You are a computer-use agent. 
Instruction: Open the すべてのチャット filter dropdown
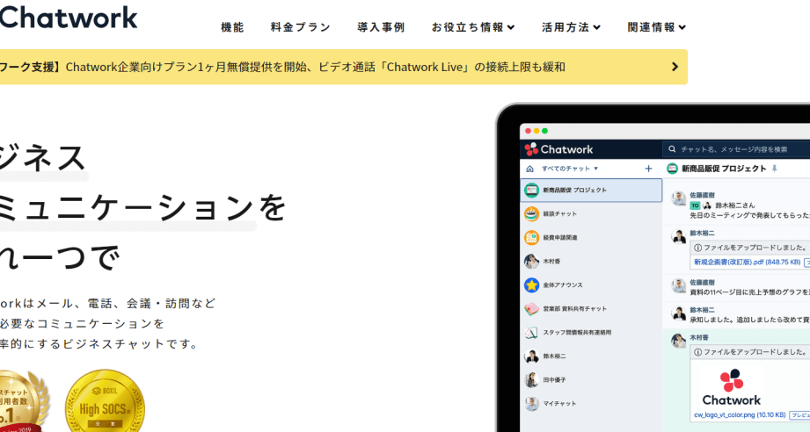(x=570, y=169)
